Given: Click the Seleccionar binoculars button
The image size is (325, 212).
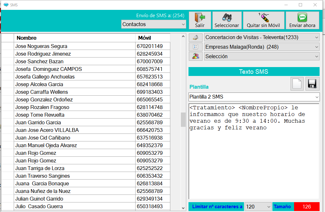Looking at the screenshot, I should click(227, 20).
